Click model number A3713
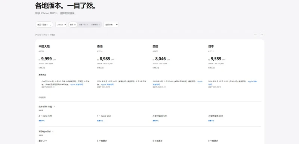299x144 pixels. 211,51
